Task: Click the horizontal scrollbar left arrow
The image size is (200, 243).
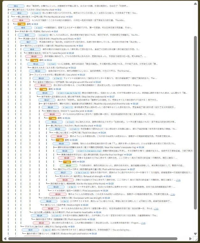Action: (x=5, y=239)
